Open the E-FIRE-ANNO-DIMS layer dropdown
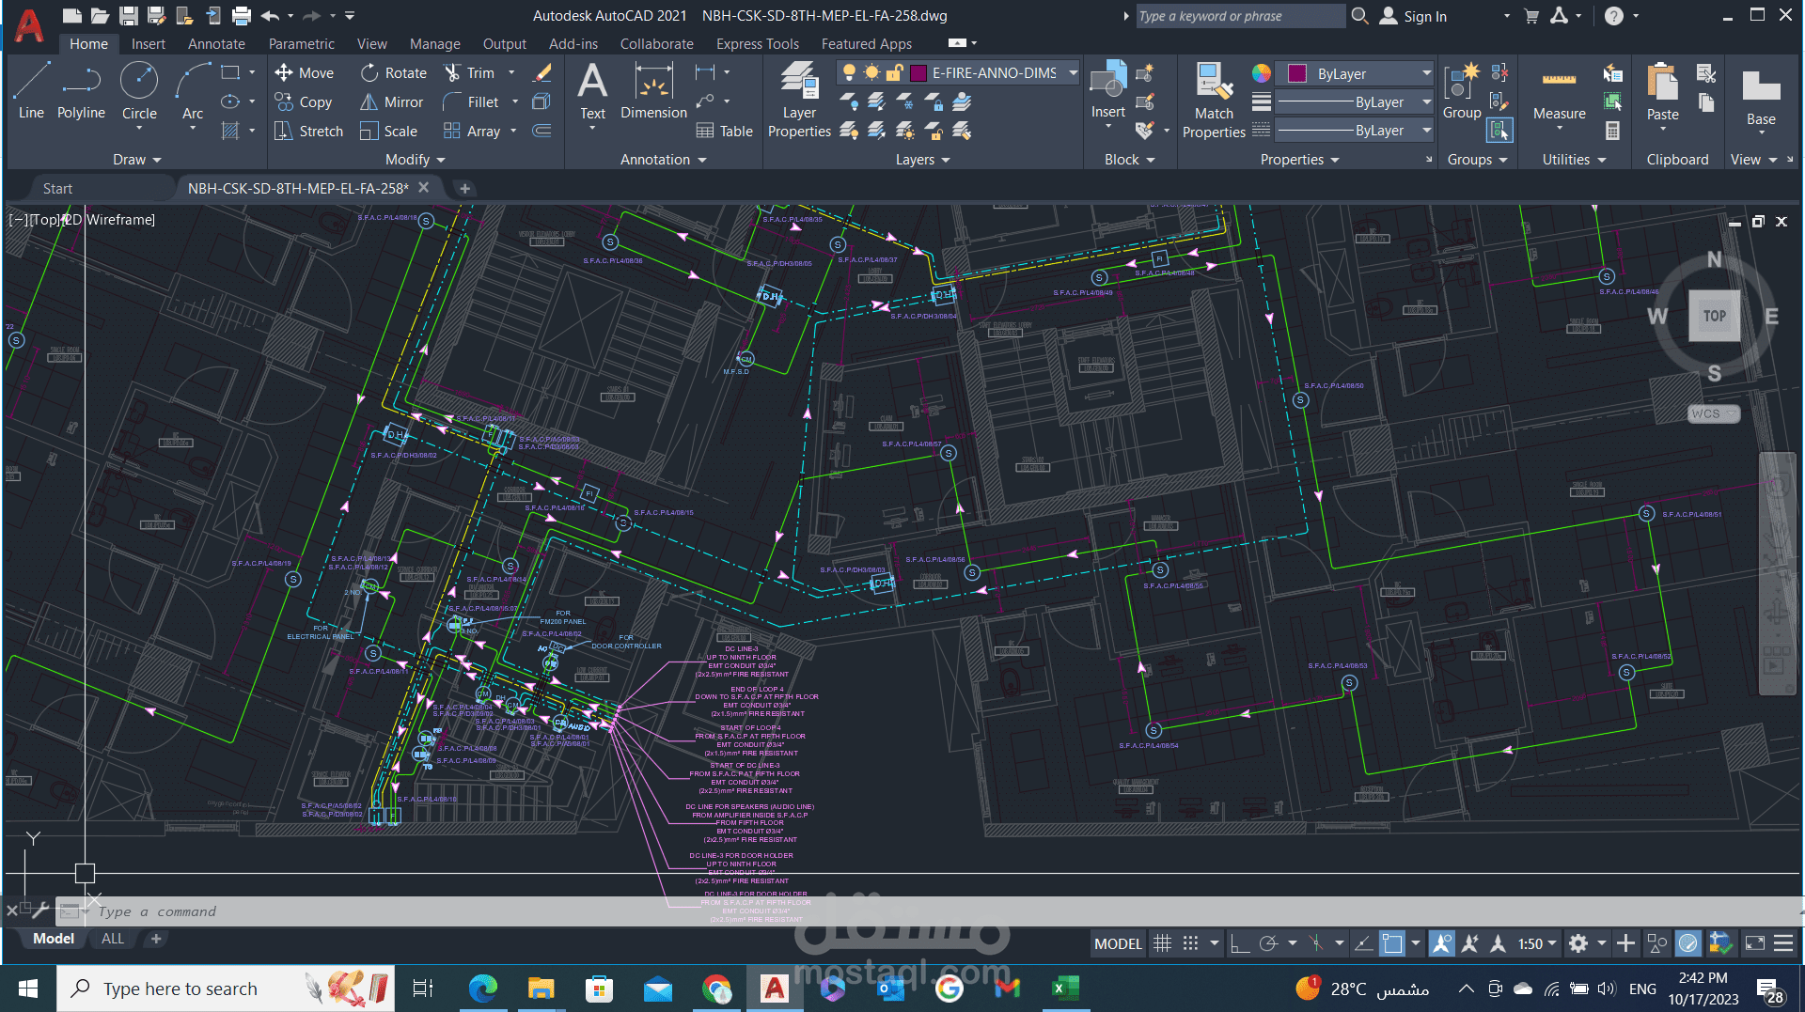 [1073, 72]
